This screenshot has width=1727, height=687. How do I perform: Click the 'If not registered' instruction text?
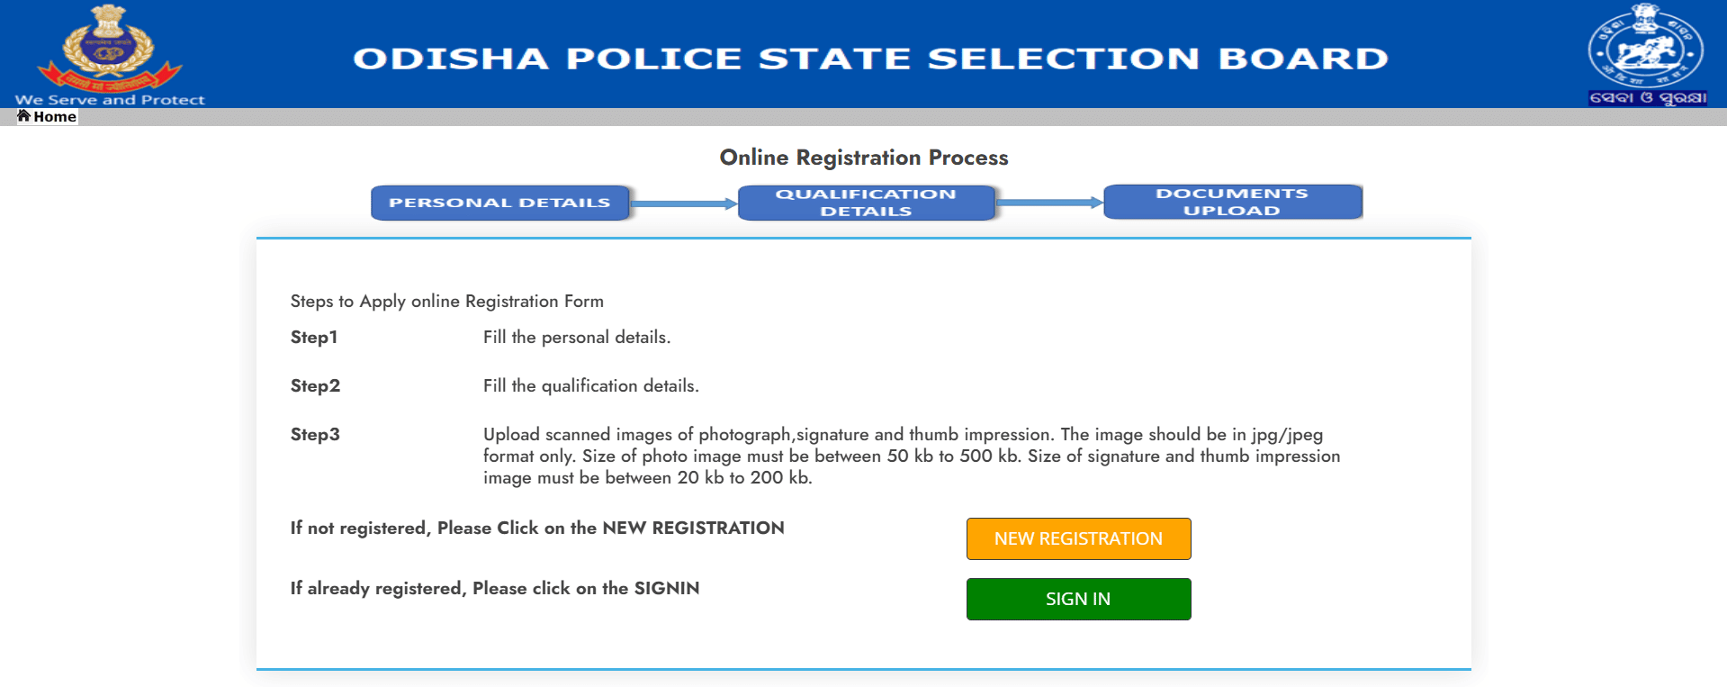[537, 528]
